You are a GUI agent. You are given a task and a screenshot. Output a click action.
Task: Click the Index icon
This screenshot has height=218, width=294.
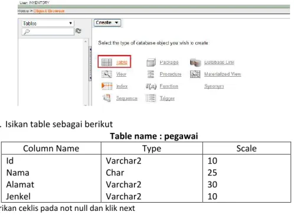click(x=107, y=86)
